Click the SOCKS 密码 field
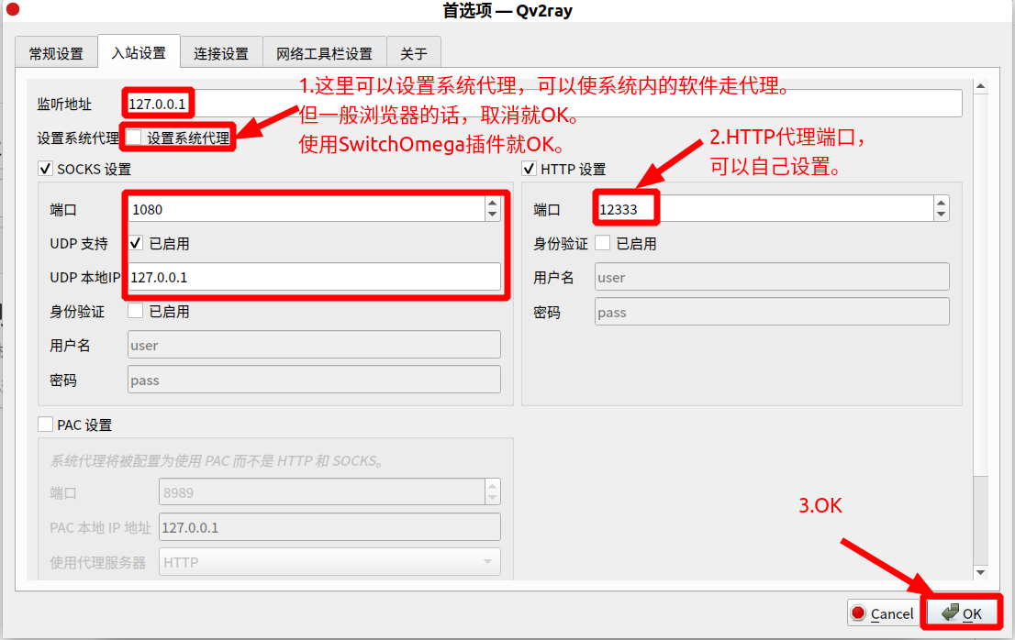This screenshot has height=640, width=1015. [314, 380]
